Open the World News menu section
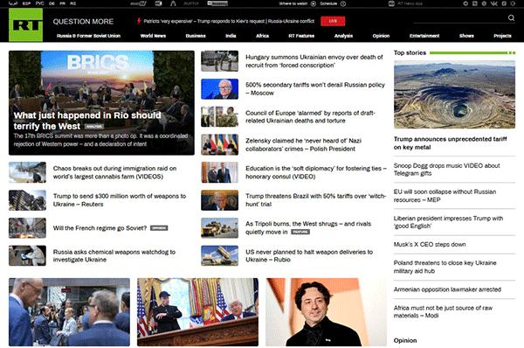This screenshot has width=524, height=348. pyautogui.click(x=153, y=36)
